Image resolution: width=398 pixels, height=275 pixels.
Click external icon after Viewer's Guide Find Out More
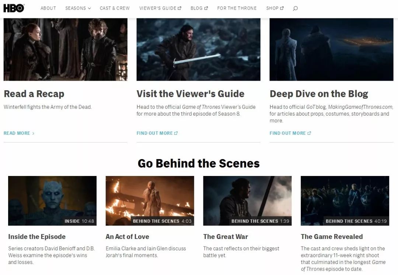coord(176,133)
